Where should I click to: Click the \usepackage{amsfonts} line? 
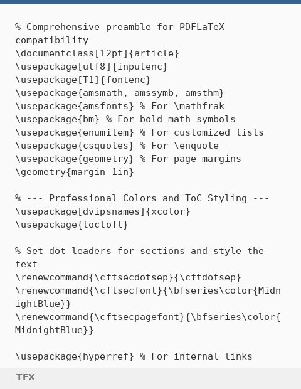pos(120,106)
